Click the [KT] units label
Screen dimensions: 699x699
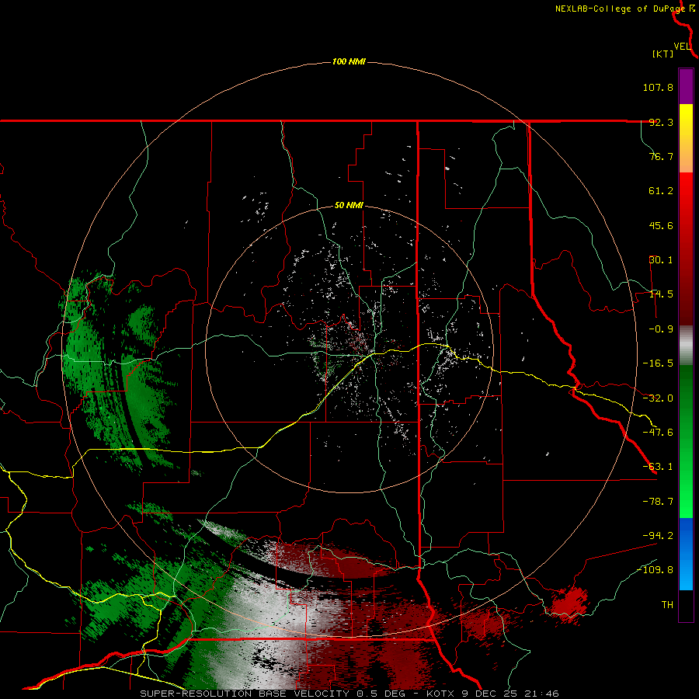(x=663, y=54)
